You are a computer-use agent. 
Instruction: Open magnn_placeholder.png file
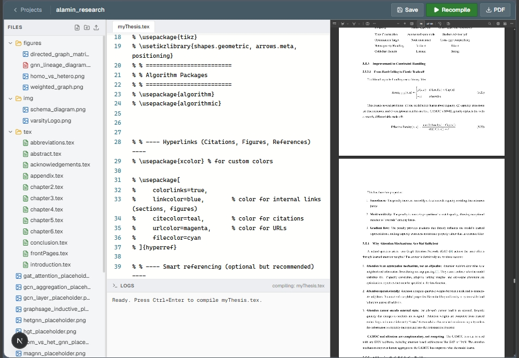55,353
